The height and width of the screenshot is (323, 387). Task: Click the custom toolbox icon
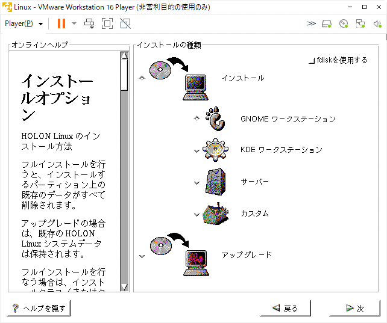(216, 214)
